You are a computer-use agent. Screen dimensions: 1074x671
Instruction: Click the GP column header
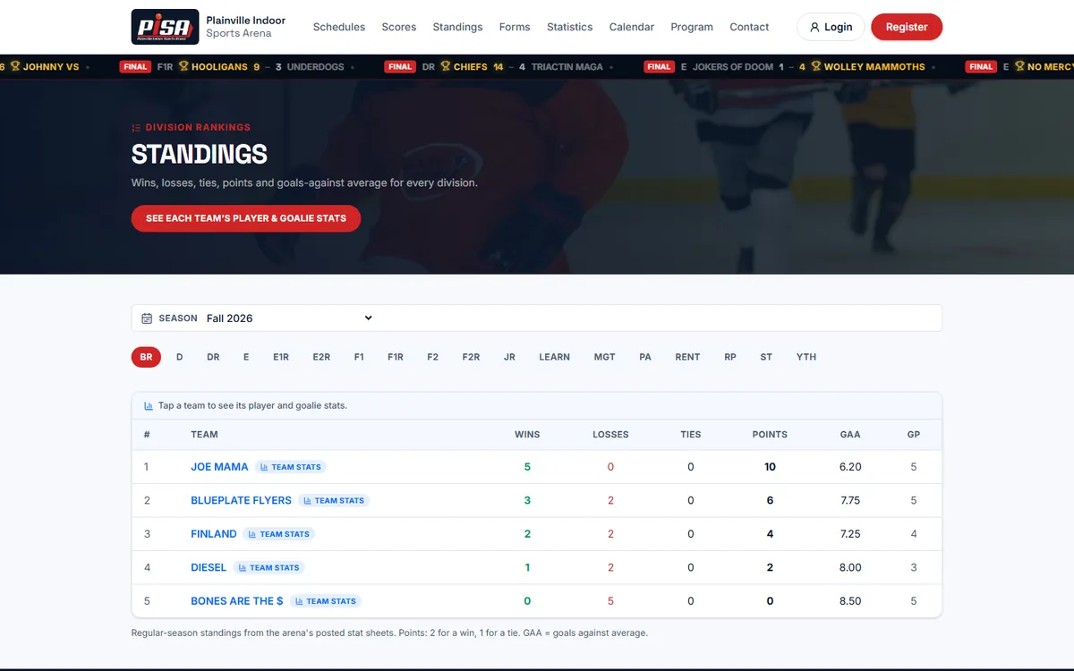914,435
